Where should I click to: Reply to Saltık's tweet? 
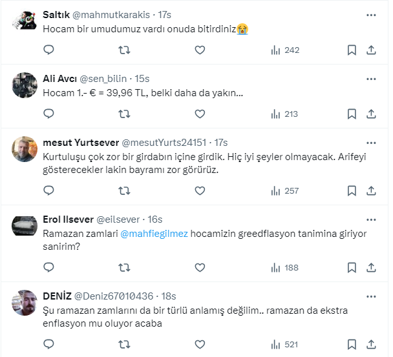[48, 50]
